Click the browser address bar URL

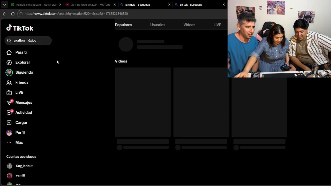pos(76,14)
